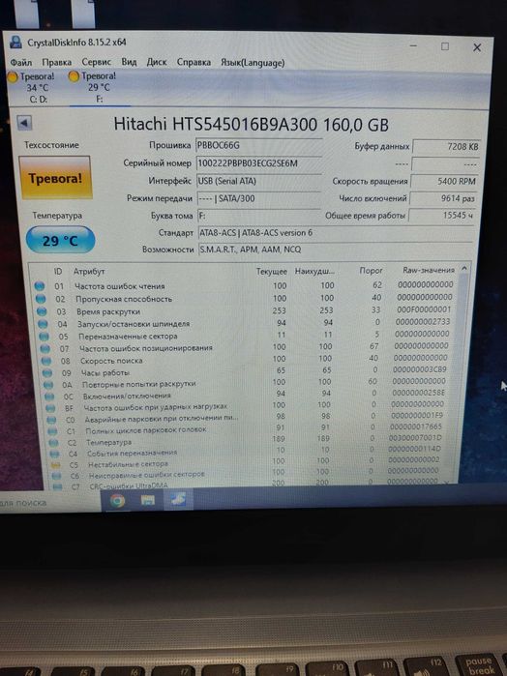Screen dimensions: 507x676
Task: Click the CrystalDiskInfo taskbar icon
Action: 178,499
